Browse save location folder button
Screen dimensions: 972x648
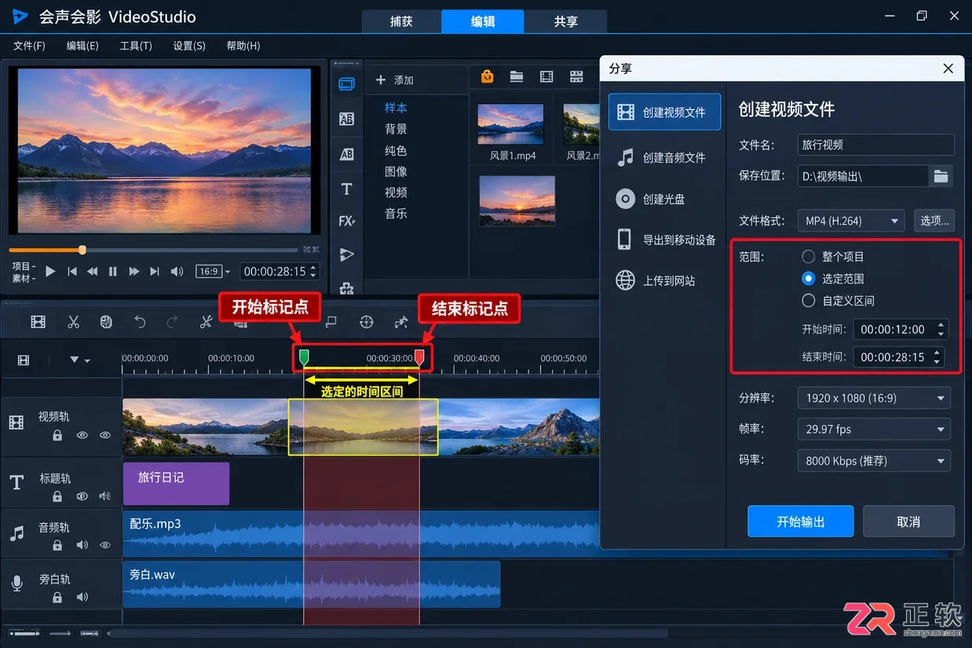941,176
